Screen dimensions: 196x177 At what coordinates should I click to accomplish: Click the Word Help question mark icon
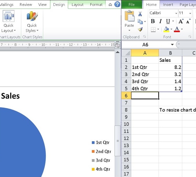point(117,4)
